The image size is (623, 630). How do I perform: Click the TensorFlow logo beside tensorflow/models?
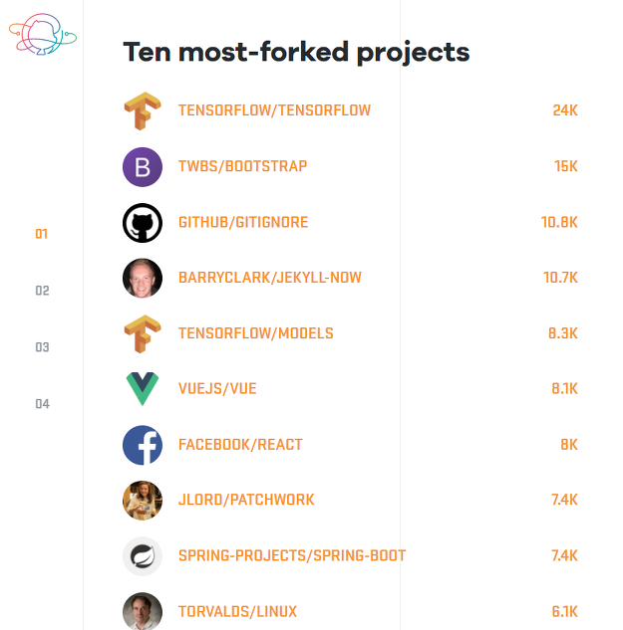(143, 333)
